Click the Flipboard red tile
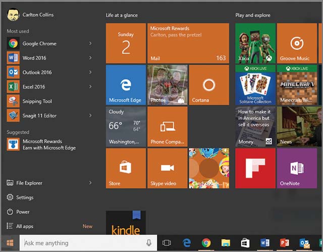The image size is (323, 252). click(x=255, y=167)
